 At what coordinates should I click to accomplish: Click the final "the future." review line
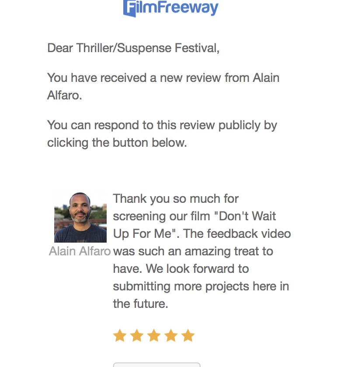(140, 304)
